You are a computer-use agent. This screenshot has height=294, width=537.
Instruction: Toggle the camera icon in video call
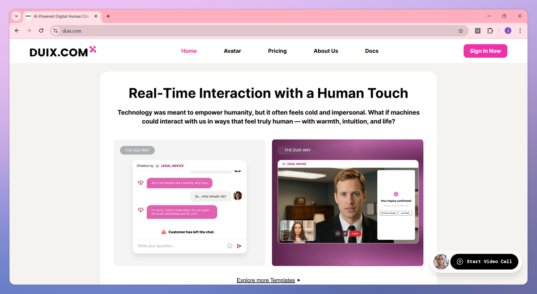point(338,234)
